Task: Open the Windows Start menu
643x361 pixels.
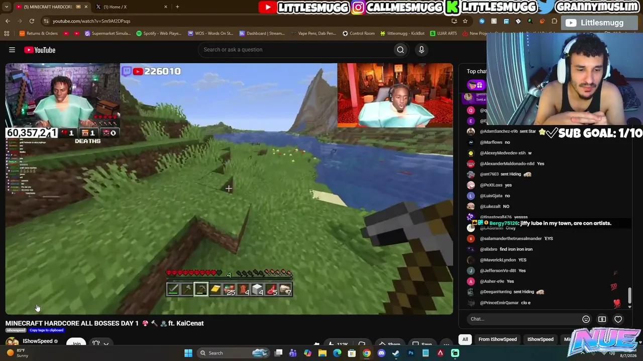Action: (188, 353)
